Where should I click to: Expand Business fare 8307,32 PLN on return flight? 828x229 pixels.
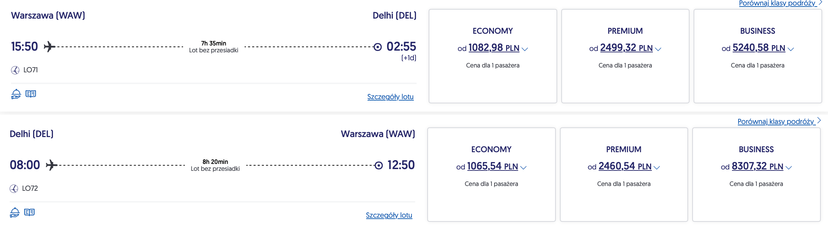tap(789, 168)
